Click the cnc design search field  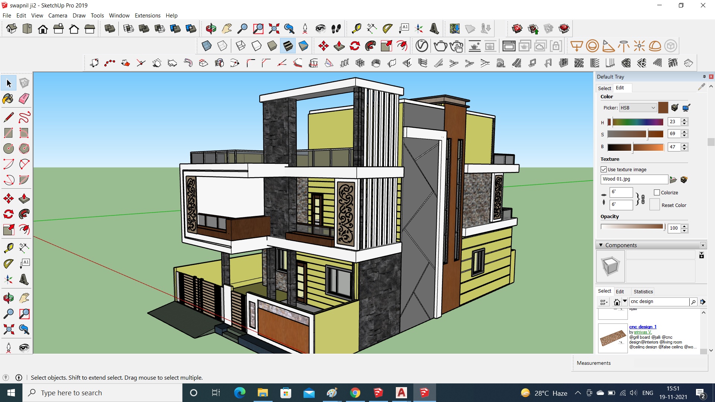click(659, 301)
